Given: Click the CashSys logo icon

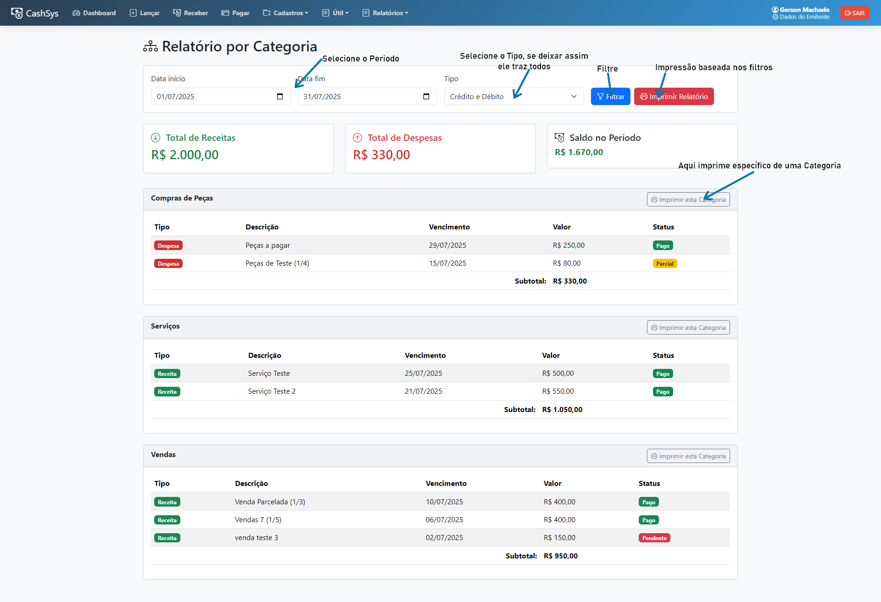Looking at the screenshot, I should (17, 13).
